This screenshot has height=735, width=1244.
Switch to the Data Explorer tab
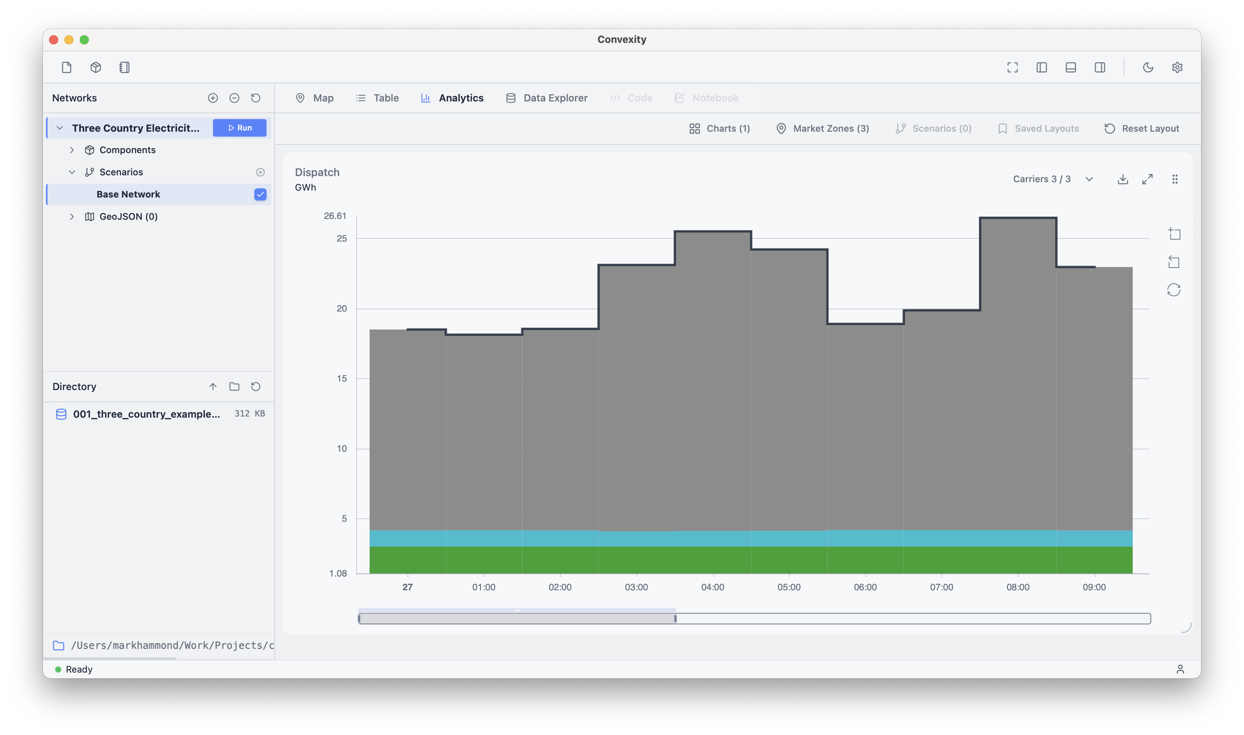click(x=547, y=98)
